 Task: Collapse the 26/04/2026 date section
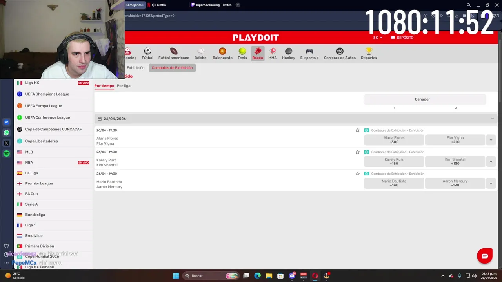492,119
